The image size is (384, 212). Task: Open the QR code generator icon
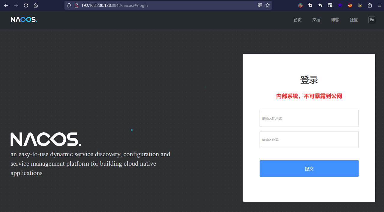pos(260,5)
